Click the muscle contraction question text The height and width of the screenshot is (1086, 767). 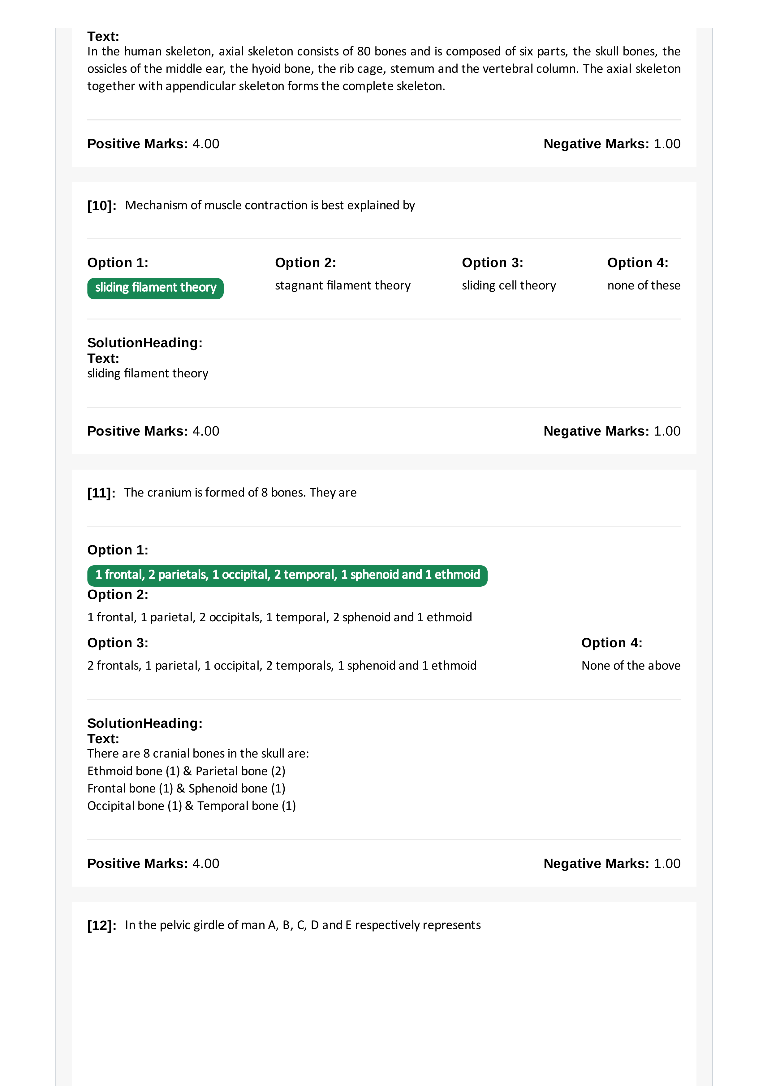point(270,205)
